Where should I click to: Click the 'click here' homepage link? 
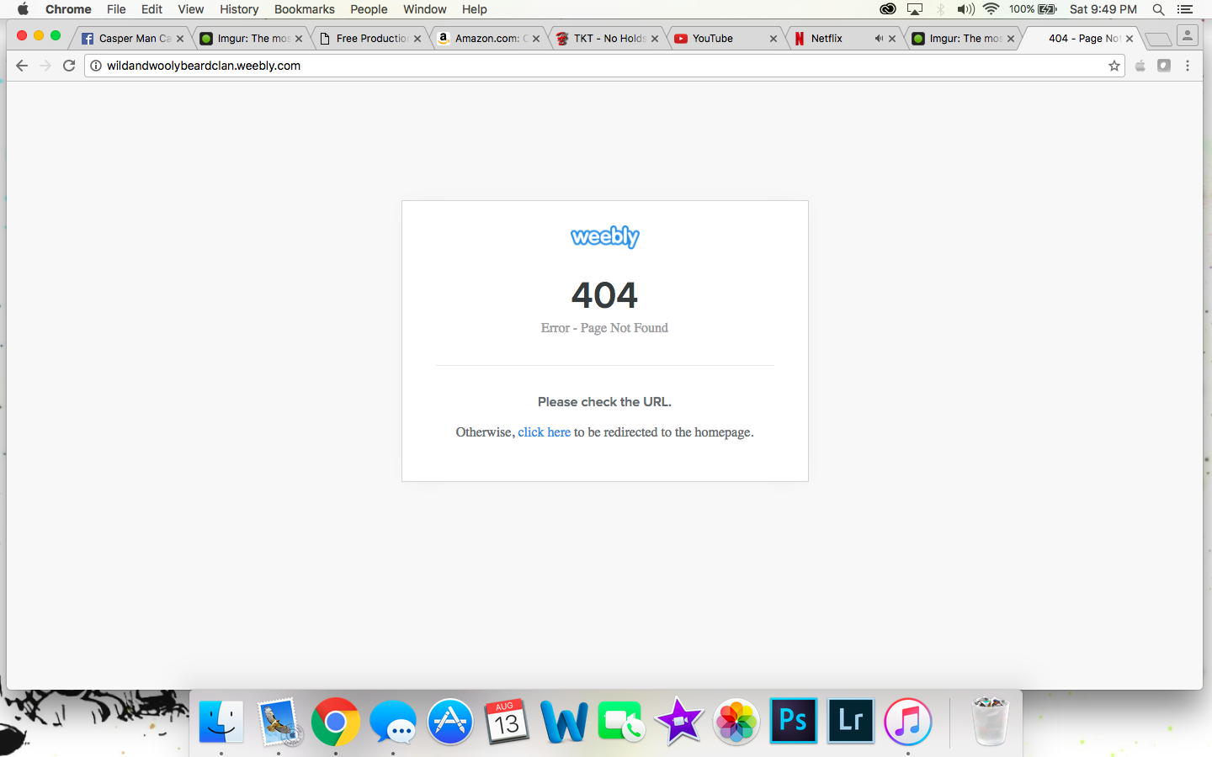(544, 432)
